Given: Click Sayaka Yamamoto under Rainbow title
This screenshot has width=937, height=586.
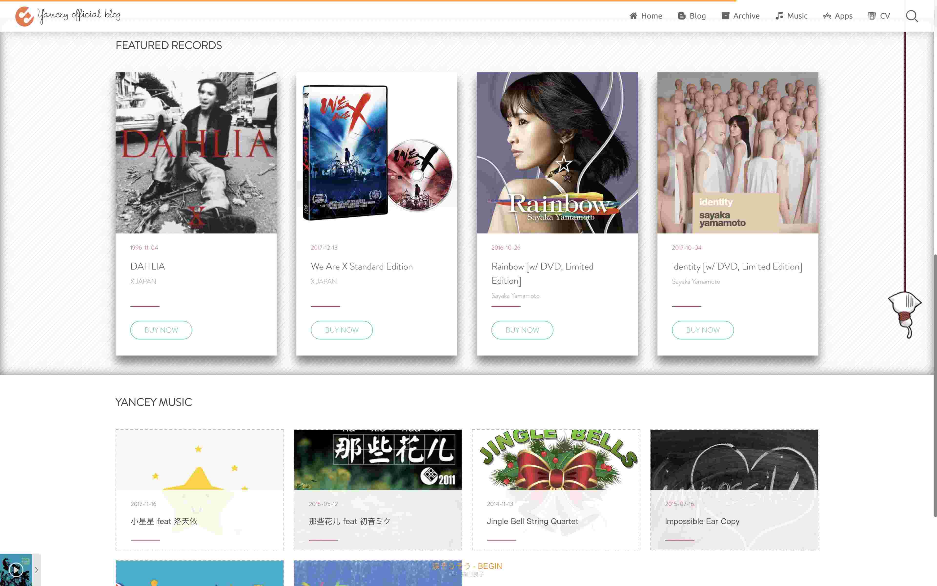Looking at the screenshot, I should pos(515,296).
